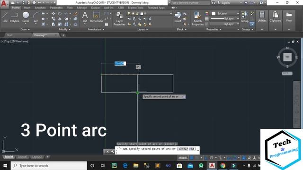Viewport: 303px width, 170px height.
Task: Choose the Center option in command line
Action: (183, 149)
